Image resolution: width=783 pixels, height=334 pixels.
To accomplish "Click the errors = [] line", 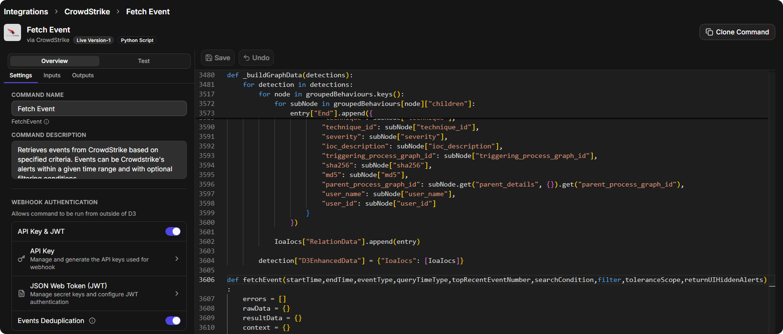I will coord(264,299).
